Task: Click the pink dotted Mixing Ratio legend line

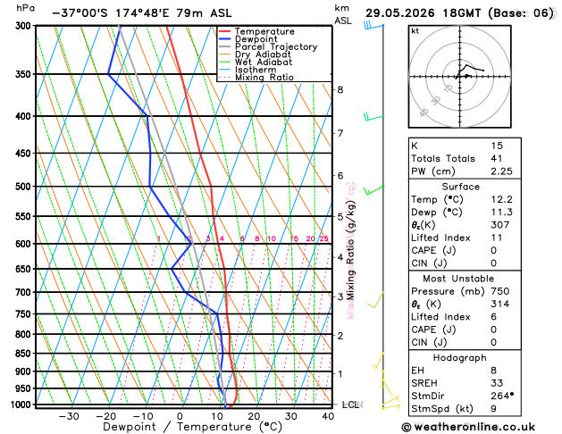Action: click(x=225, y=78)
